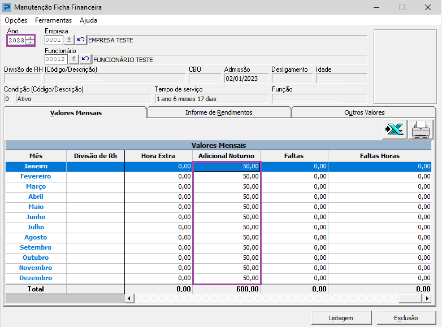
Task: Click the Ano field showing 2023
Action: [16, 40]
